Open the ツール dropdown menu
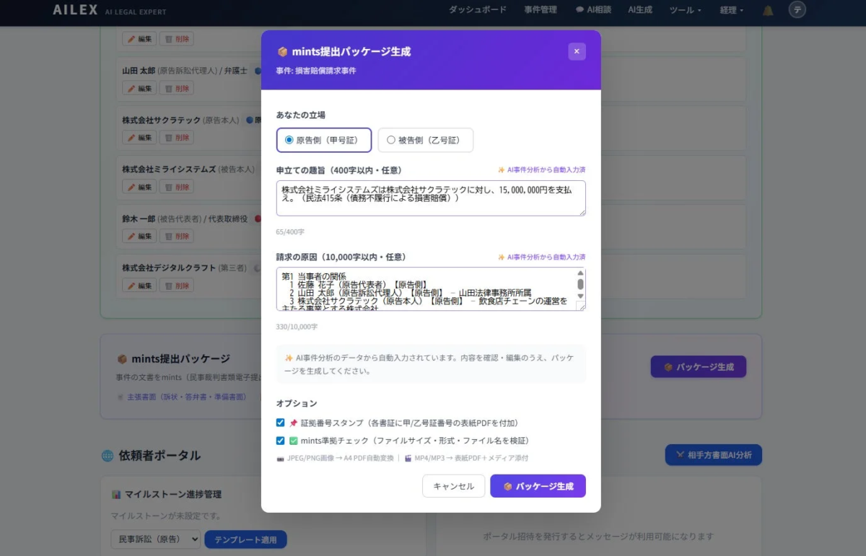 [x=685, y=10]
